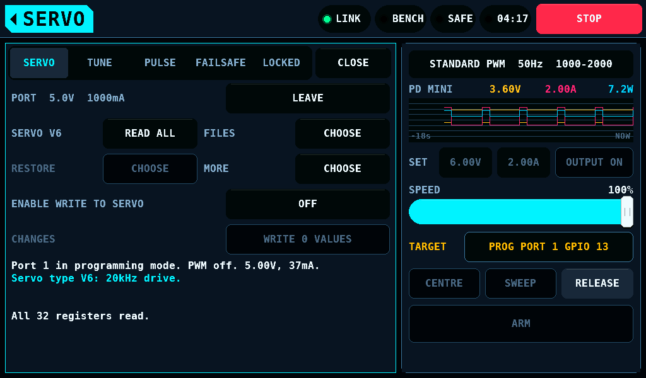Click READ ALL for Servo V6
646x378 pixels.
click(150, 134)
